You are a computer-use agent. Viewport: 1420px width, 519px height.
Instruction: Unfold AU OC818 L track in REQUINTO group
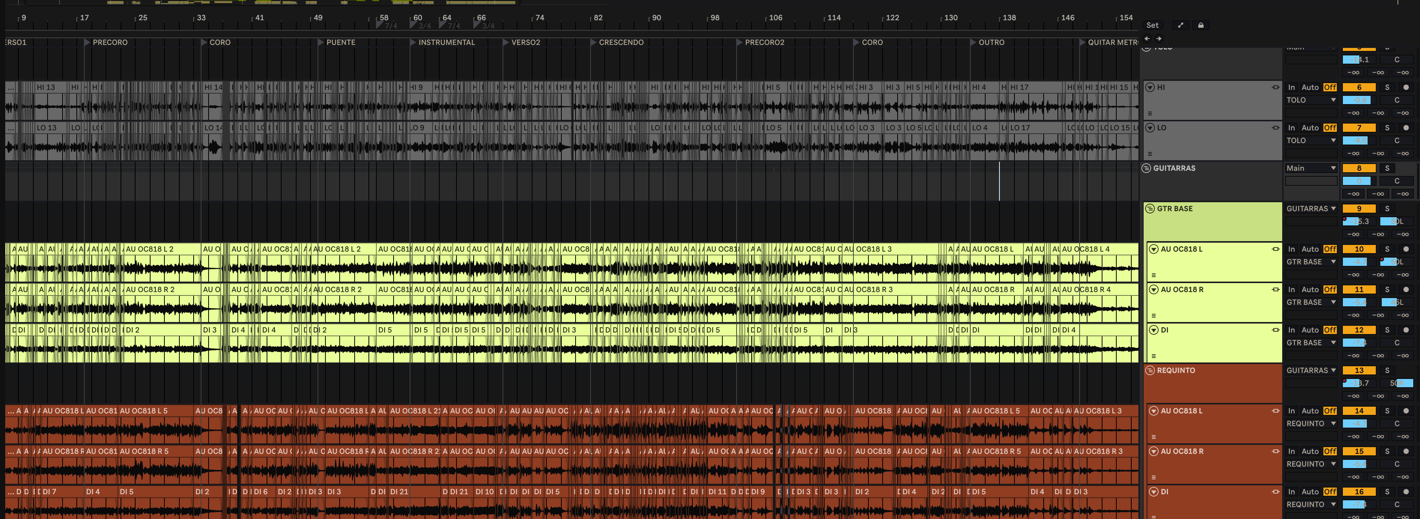pyautogui.click(x=1154, y=411)
